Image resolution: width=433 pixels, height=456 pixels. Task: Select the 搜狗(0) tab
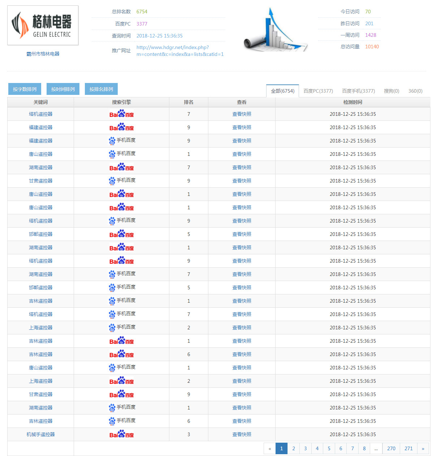(x=391, y=91)
